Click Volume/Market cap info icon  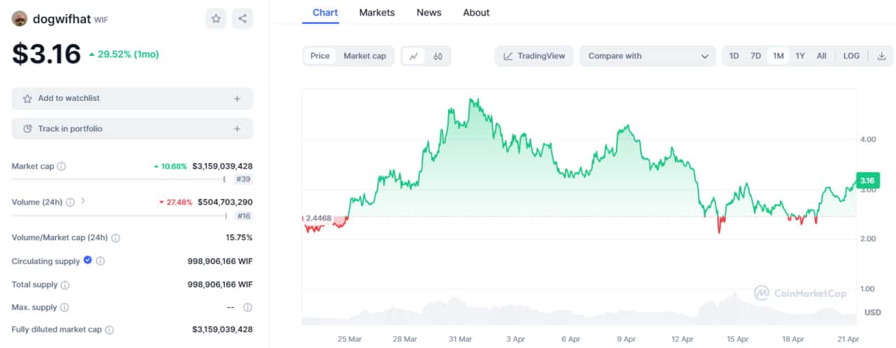tap(115, 238)
